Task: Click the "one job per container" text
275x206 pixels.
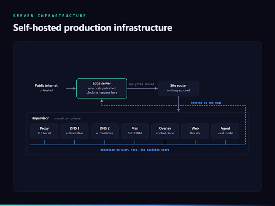Action: [x=68, y=118]
